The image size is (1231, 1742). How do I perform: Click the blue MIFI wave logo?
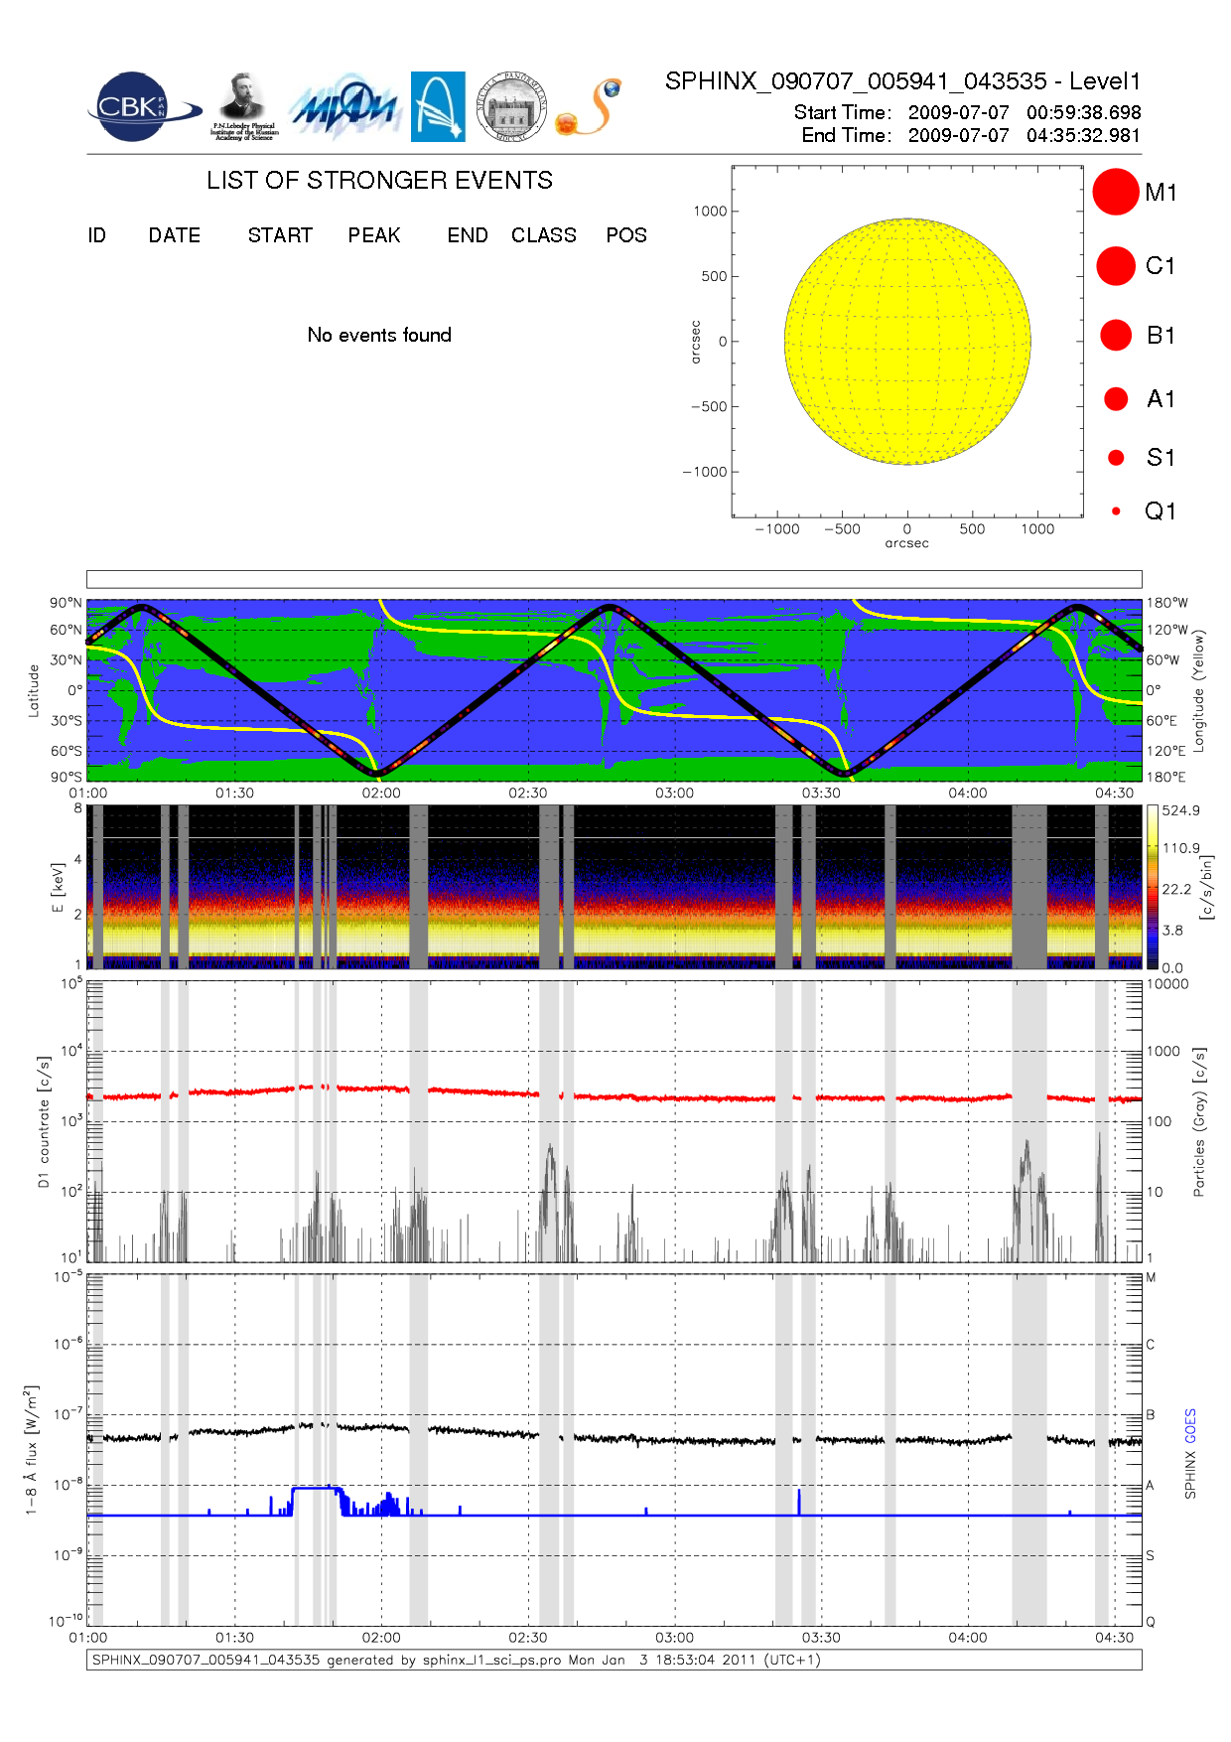point(344,107)
